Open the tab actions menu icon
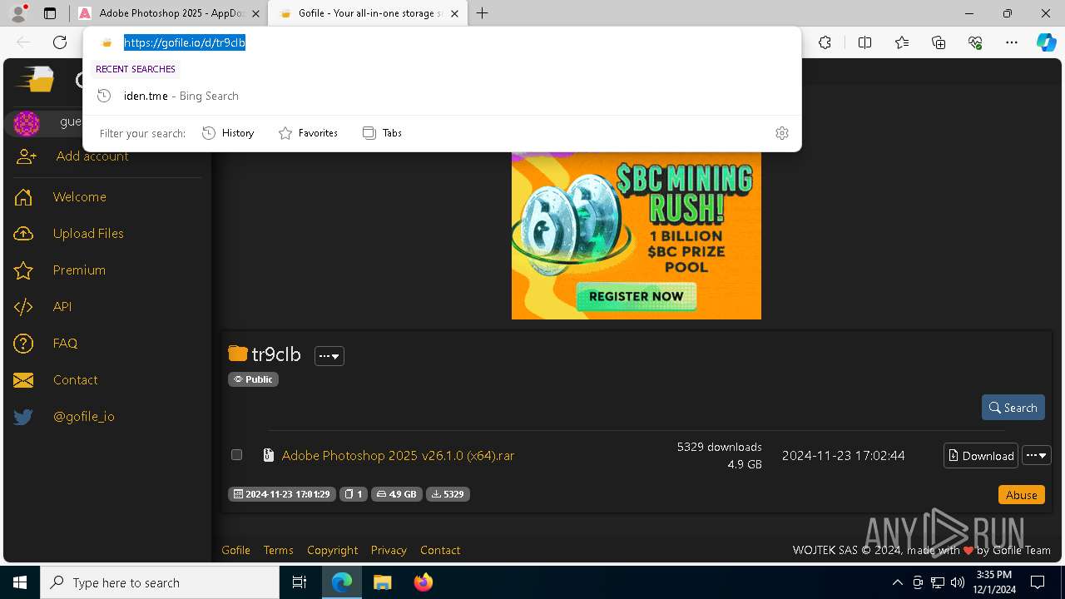 click(50, 13)
